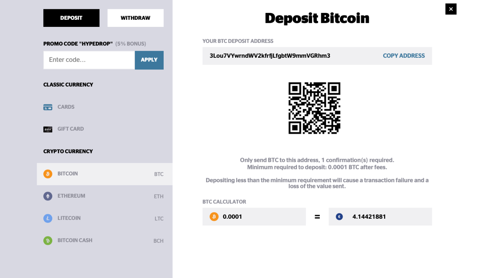
Task: Copy the BTC deposit address
Action: point(404,56)
